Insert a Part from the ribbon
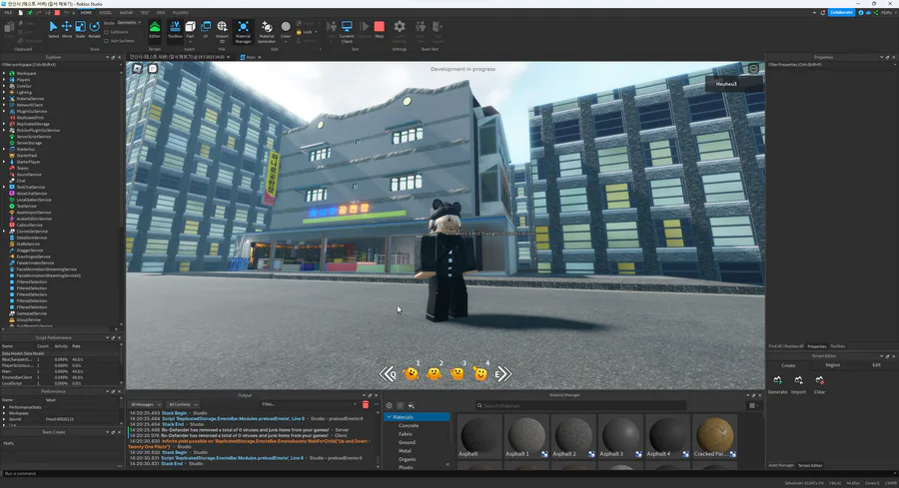 pos(191,29)
